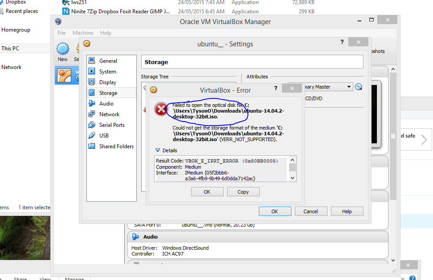Image resolution: width=433 pixels, height=280 pixels.
Task: Select General in settings sidebar
Action: tap(111, 61)
